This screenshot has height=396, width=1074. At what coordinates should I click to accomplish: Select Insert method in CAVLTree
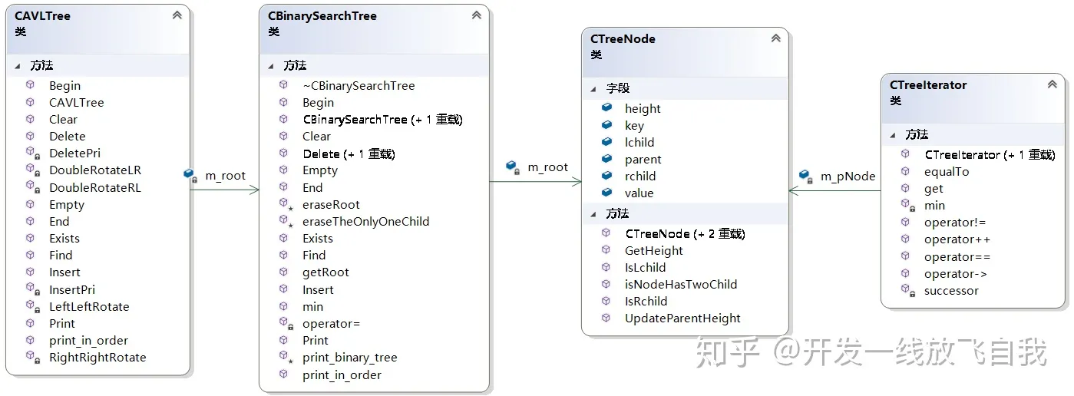(x=64, y=272)
